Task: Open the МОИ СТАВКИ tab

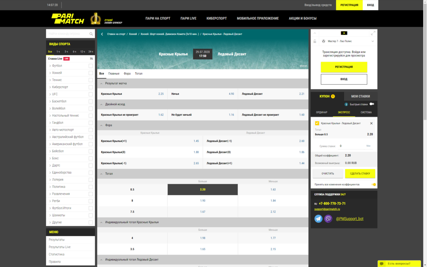Action: [360, 96]
